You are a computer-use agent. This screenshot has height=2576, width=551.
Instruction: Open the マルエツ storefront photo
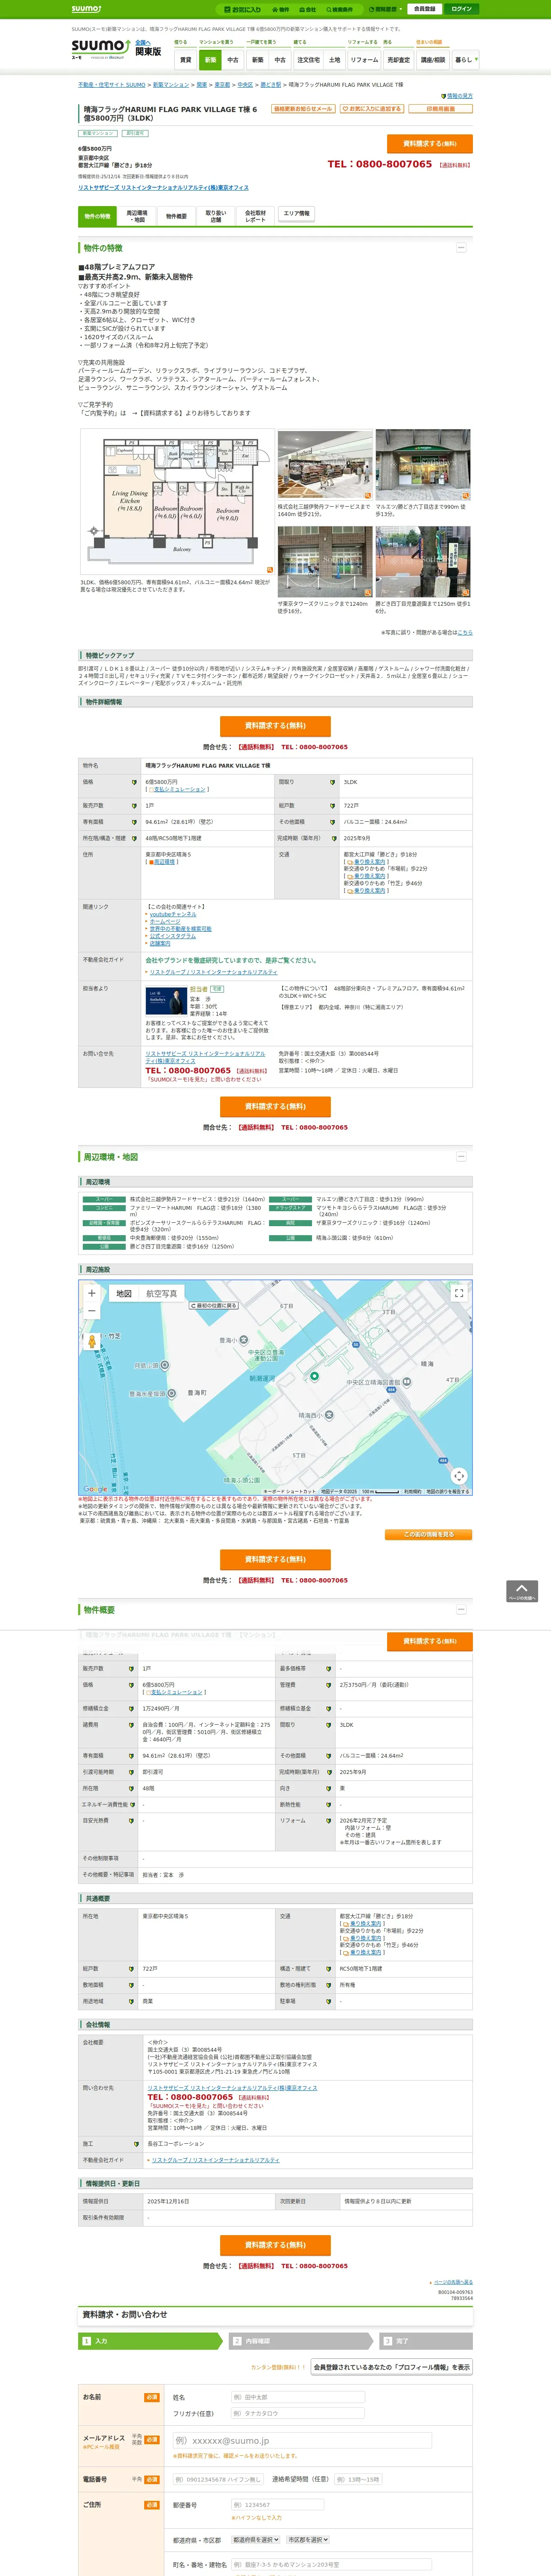point(423,465)
